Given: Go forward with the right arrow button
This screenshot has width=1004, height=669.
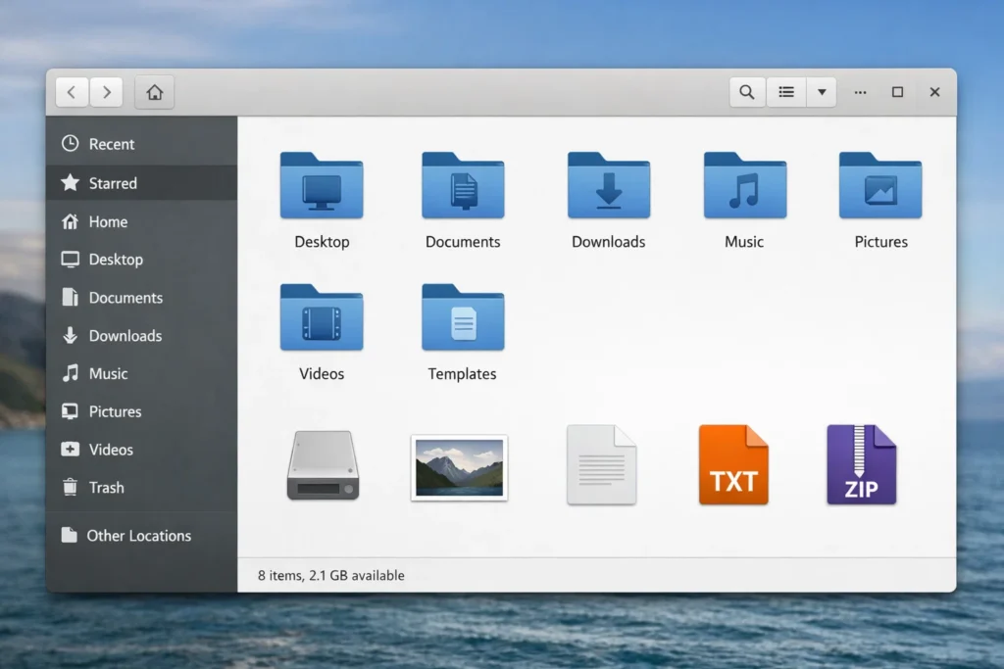Looking at the screenshot, I should [106, 92].
